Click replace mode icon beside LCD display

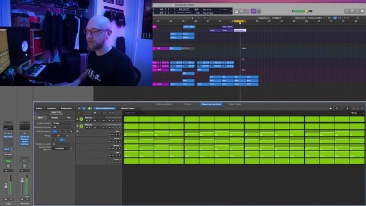[237, 11]
